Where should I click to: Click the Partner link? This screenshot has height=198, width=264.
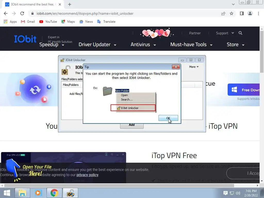195,33
